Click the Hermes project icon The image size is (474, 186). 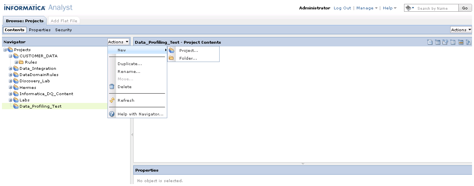(16, 87)
